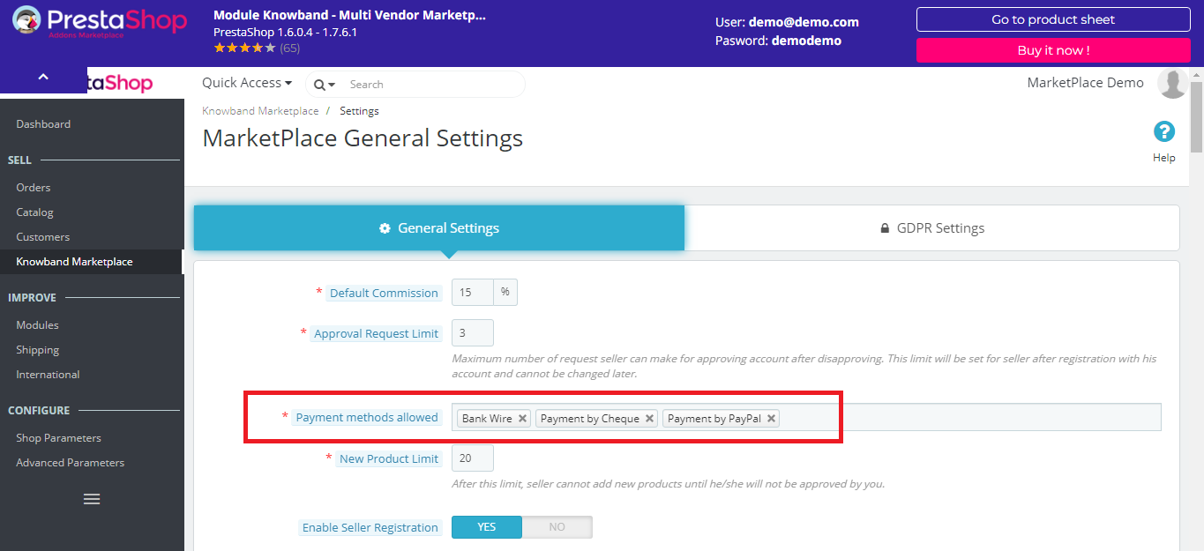Open Shop Parameters menu item
Image resolution: width=1204 pixels, height=551 pixels.
click(x=58, y=438)
